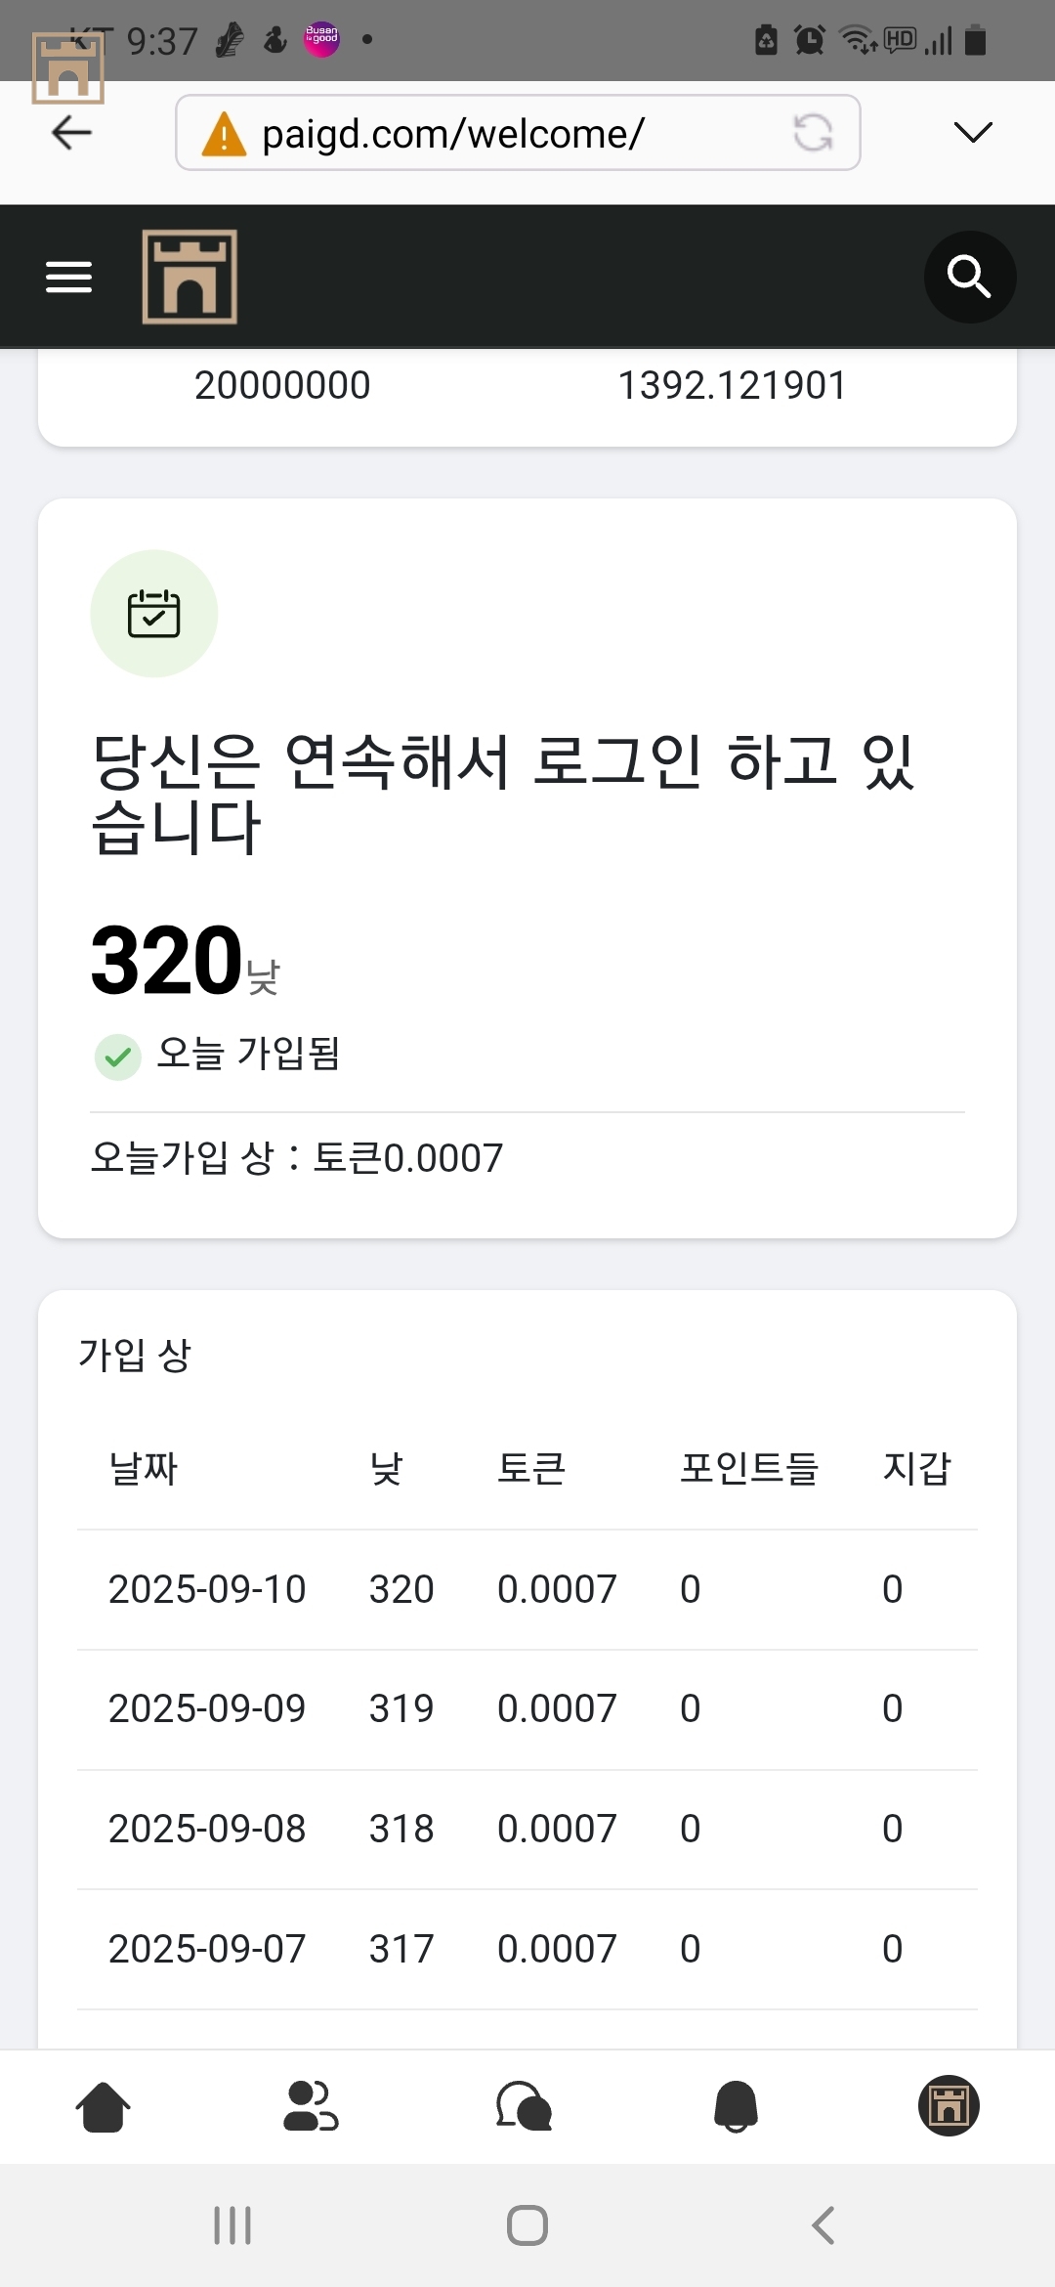Screen dimensions: 1055x2287
Task: Click the castle logo in the header
Action: pyautogui.click(x=190, y=278)
